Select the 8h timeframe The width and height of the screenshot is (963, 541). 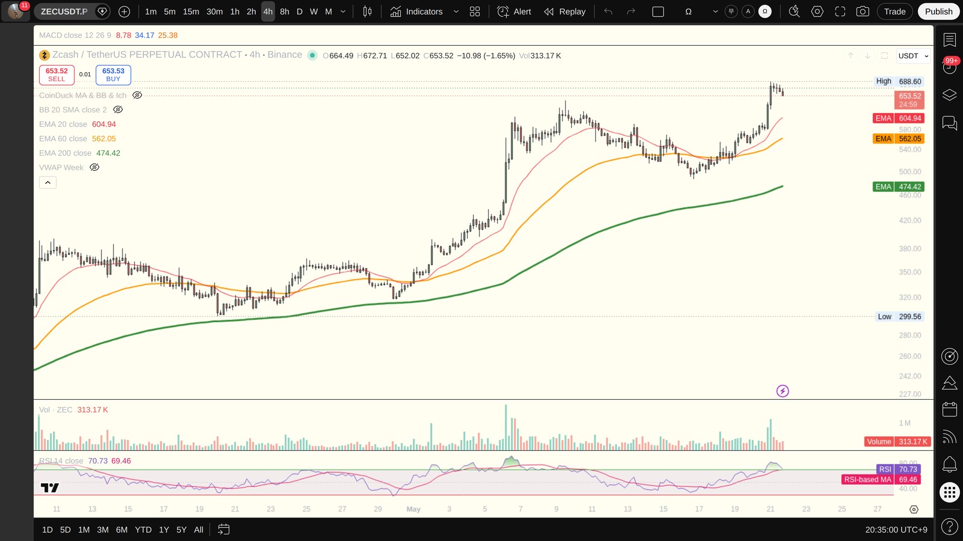coord(285,11)
